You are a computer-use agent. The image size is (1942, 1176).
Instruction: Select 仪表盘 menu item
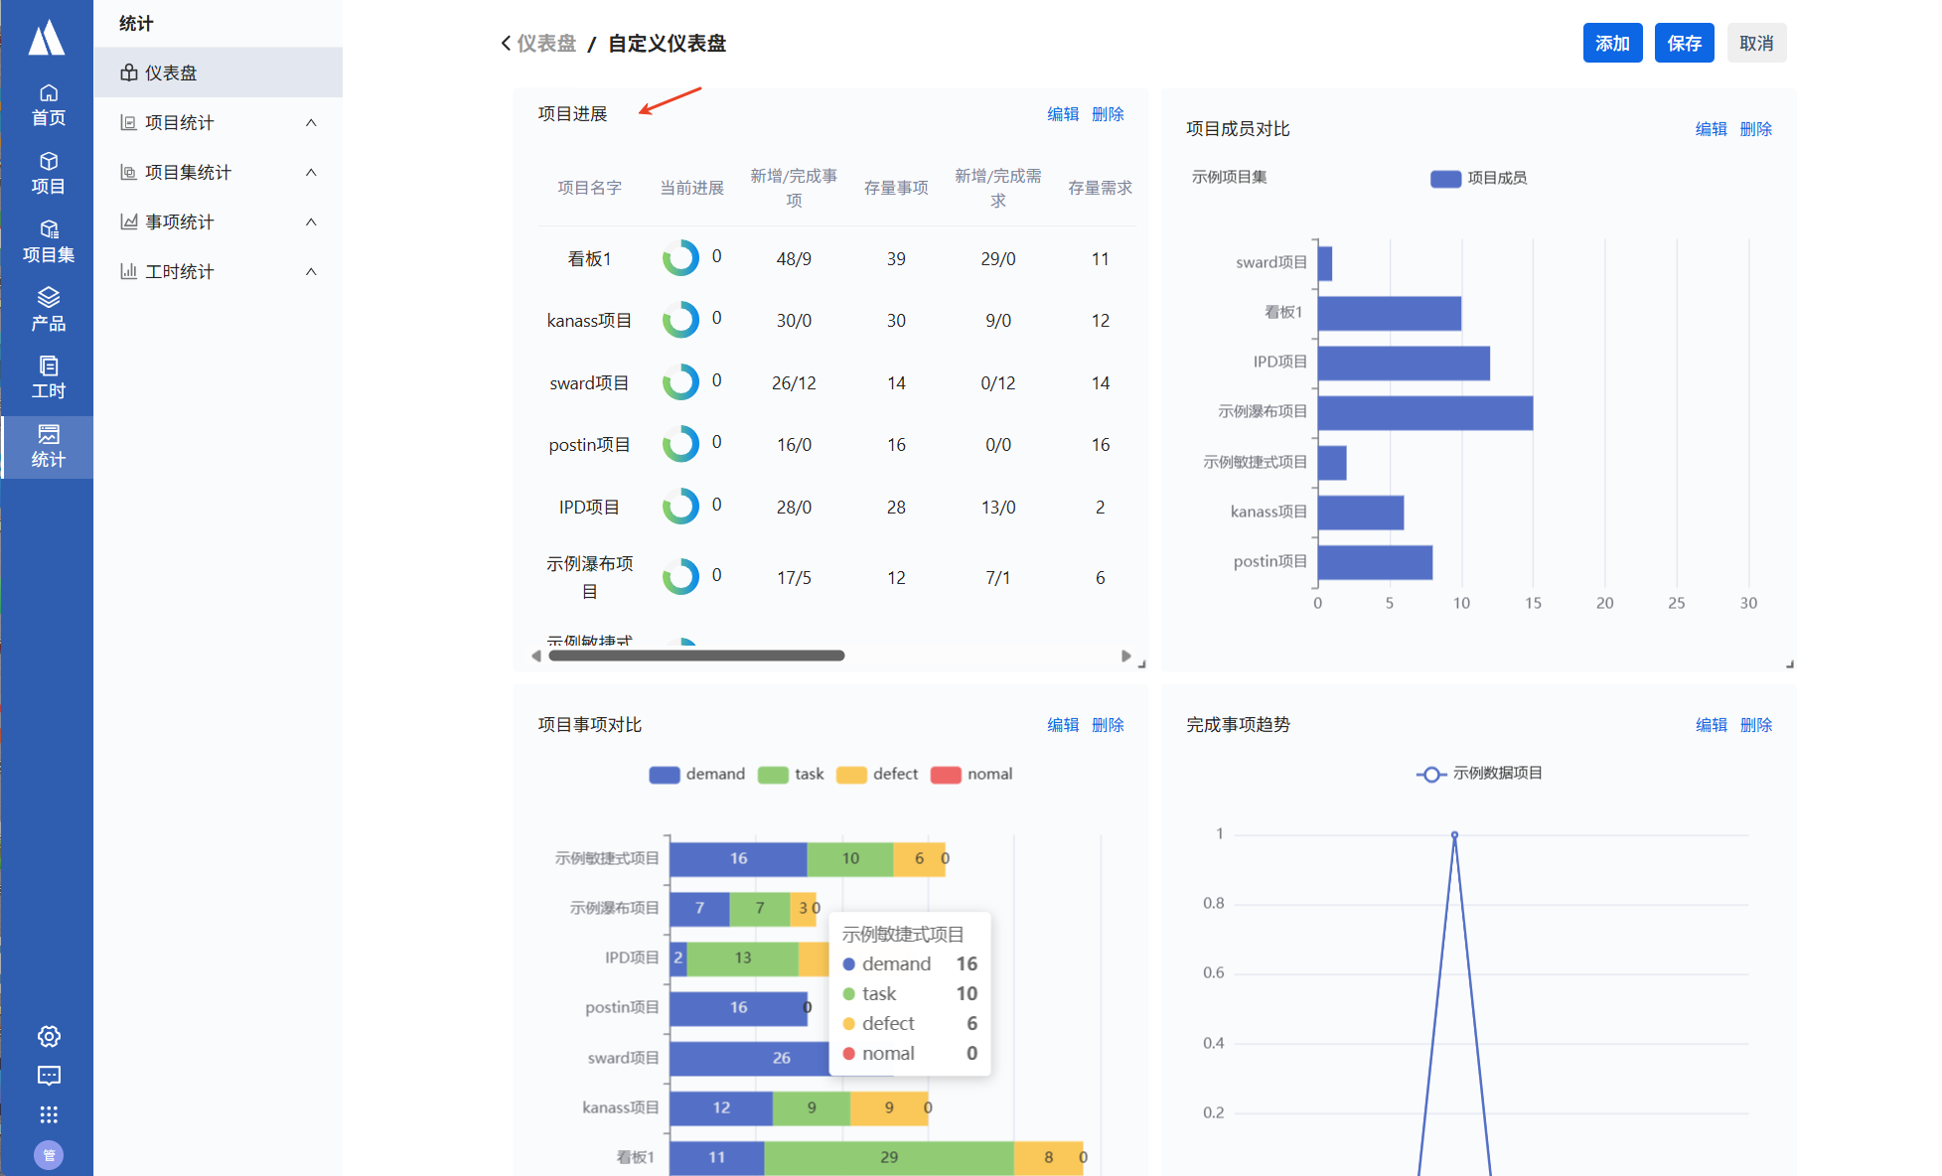tap(171, 73)
